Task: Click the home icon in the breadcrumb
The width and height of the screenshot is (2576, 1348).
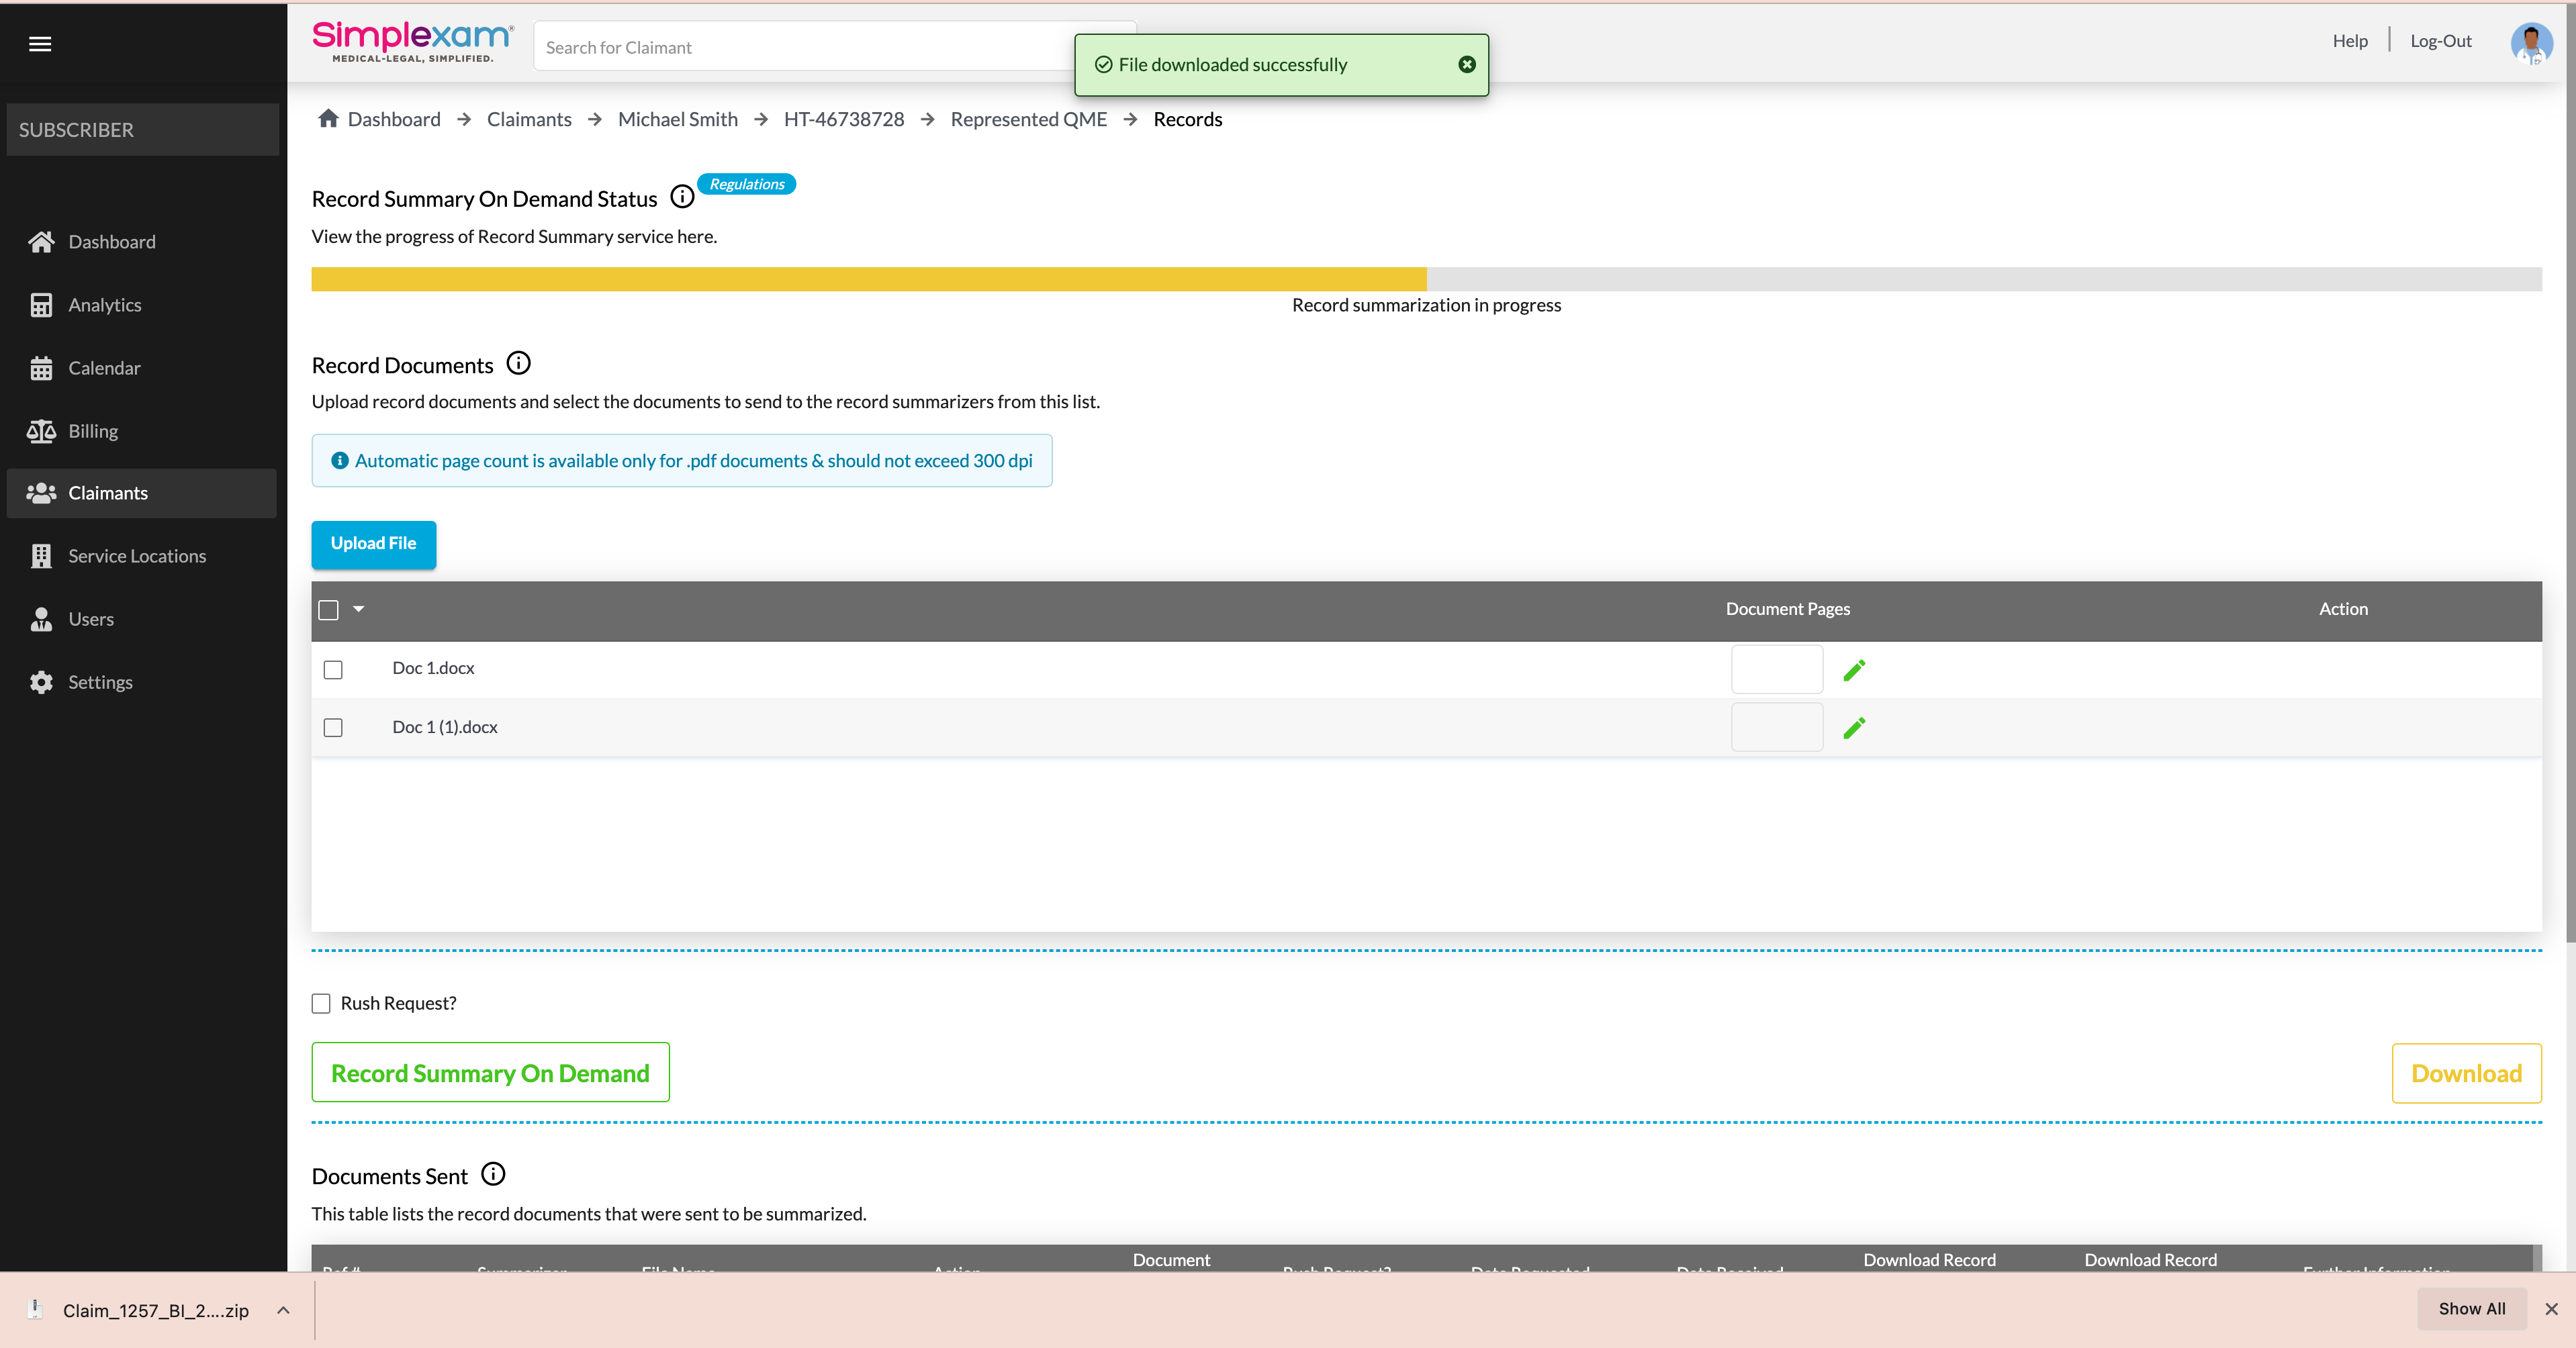Action: tap(328, 119)
